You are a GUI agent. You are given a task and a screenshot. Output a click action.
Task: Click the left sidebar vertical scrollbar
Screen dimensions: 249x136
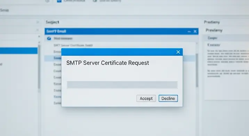pyautogui.click(x=39, y=67)
